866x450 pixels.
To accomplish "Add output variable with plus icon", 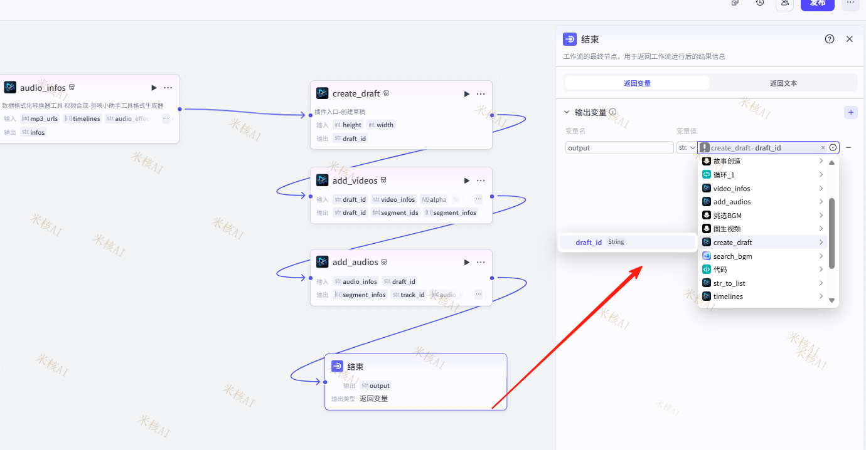I will [851, 113].
